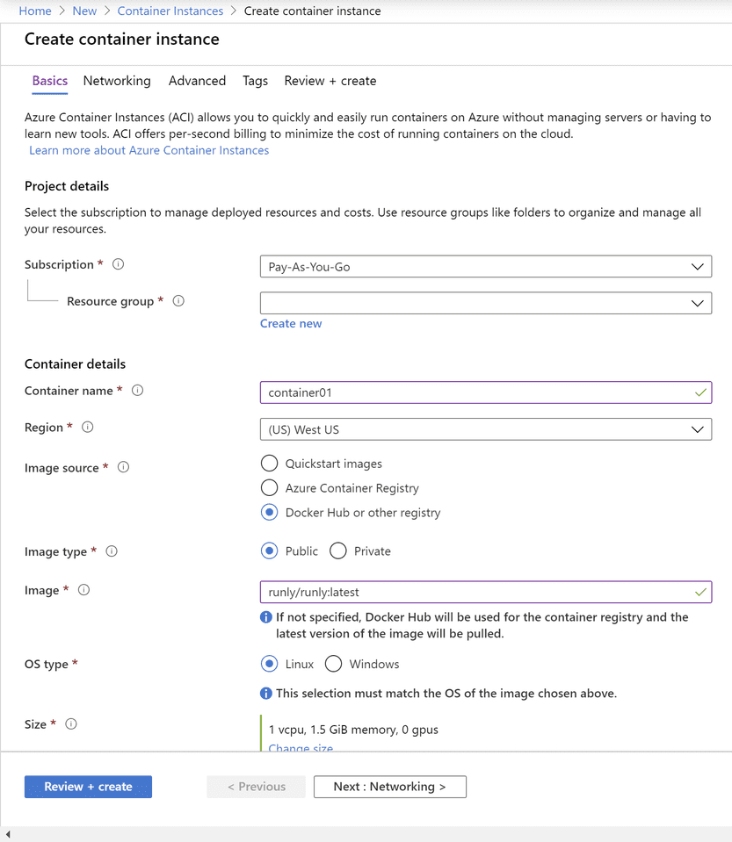732x842 pixels.
Task: Click the size text '1 vcpu, 1.5 GiB memory, 0 gpus'
Action: point(353,730)
